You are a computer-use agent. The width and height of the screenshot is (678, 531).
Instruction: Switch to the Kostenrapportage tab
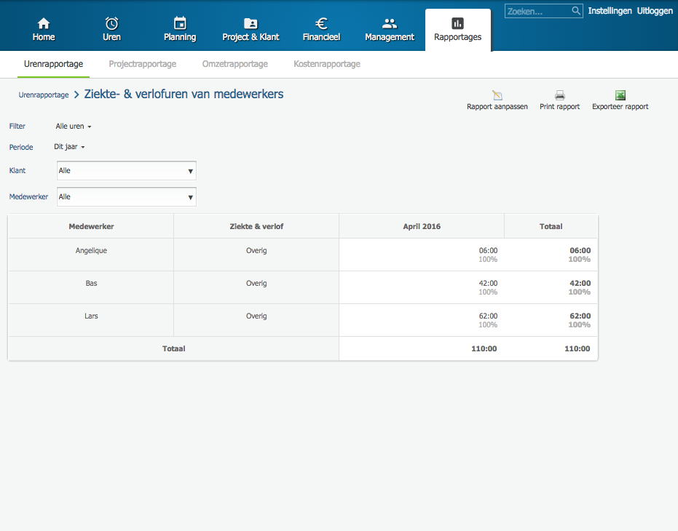click(x=327, y=64)
